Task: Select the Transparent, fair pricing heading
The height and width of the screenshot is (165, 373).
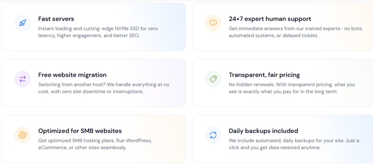Action: (x=264, y=75)
